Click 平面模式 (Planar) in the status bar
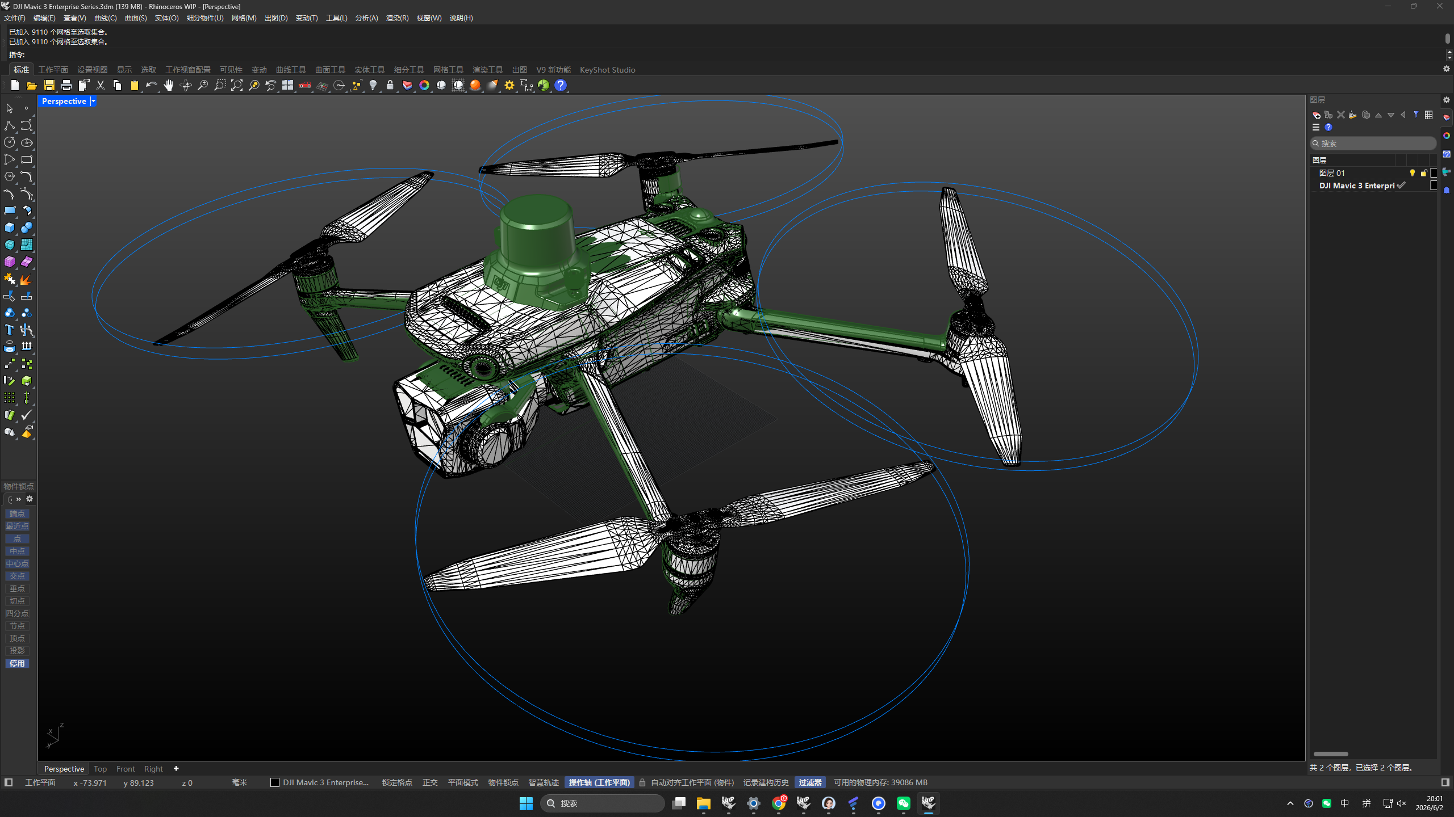The height and width of the screenshot is (817, 1454). click(463, 782)
